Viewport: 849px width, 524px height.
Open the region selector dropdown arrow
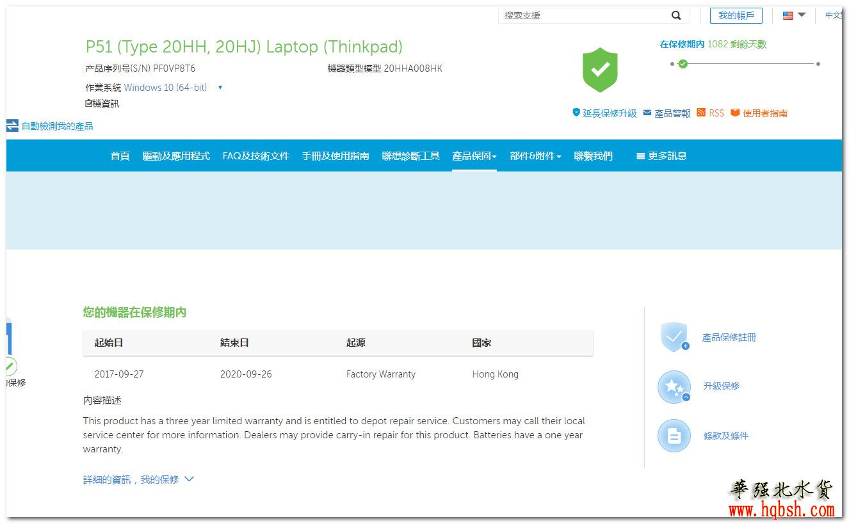tap(802, 15)
